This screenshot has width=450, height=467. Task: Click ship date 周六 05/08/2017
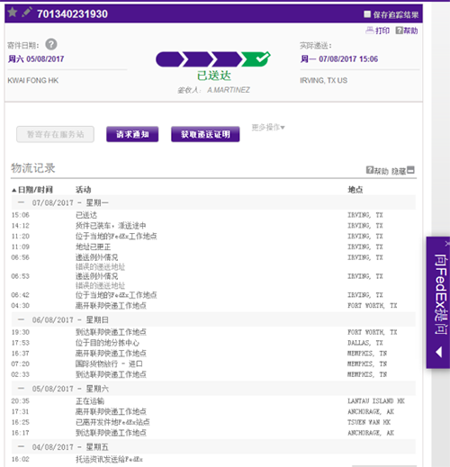(x=36, y=58)
